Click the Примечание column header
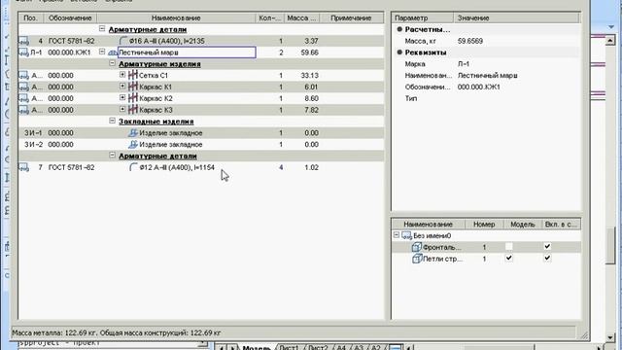Image resolution: width=622 pixels, height=350 pixels. (x=351, y=17)
